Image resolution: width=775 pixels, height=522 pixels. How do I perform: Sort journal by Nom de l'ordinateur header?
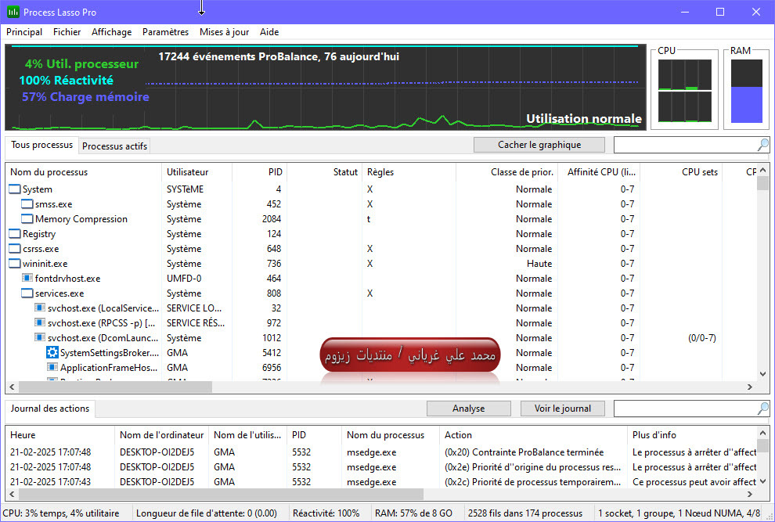click(x=161, y=435)
